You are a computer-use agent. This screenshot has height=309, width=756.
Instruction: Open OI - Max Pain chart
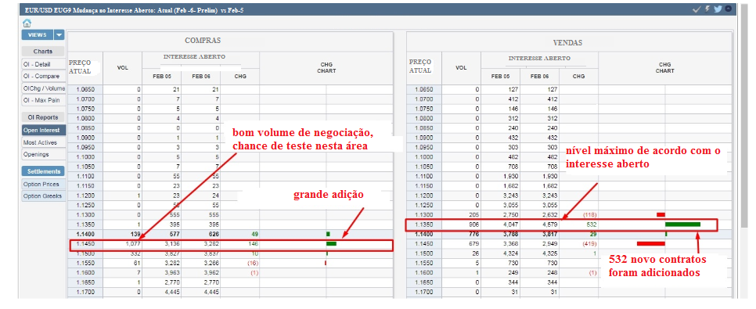click(x=41, y=100)
